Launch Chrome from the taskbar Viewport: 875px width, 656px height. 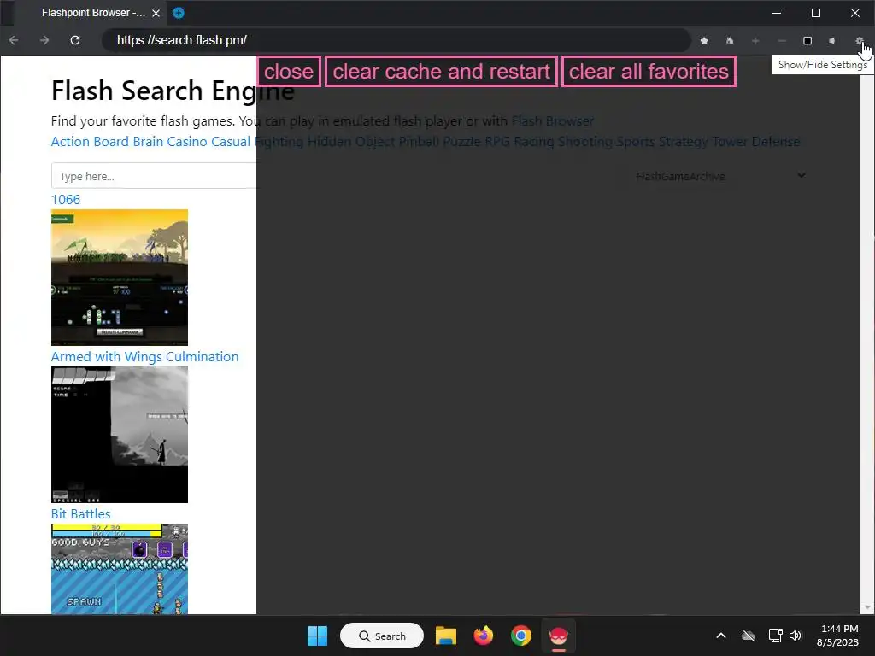click(x=520, y=635)
